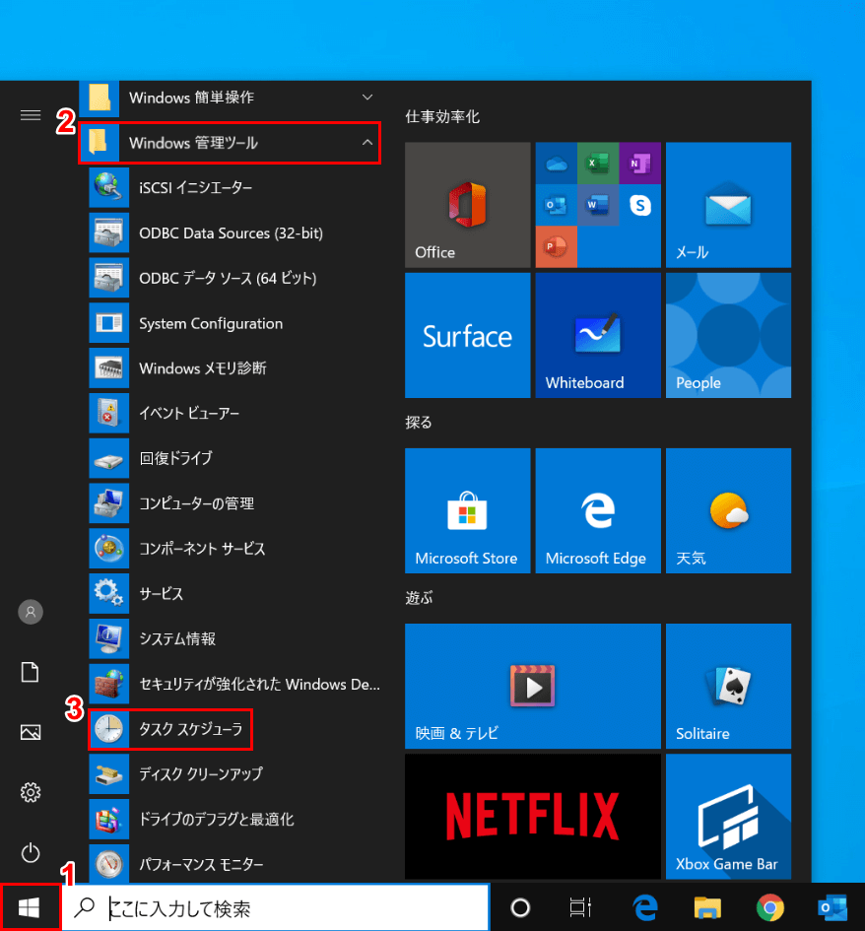Open Task View on the taskbar
This screenshot has width=865, height=931.
pos(580,907)
